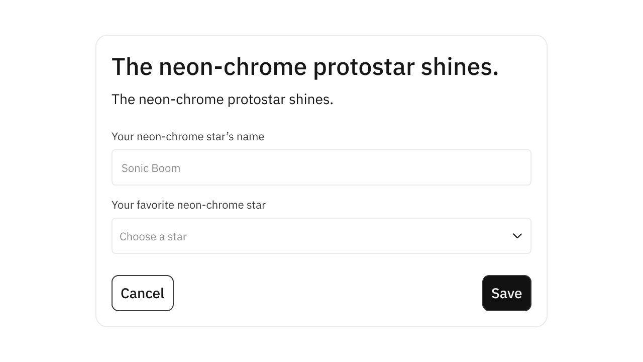The height and width of the screenshot is (362, 643).
Task: Open the "Choose a star" dropdown
Action: coord(321,236)
